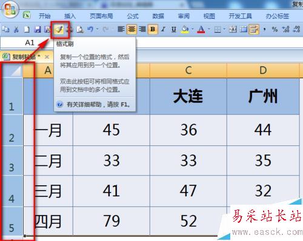Open the 开发工具 tab
Image resolution: width=303 pixels, height=241 pixels.
pyautogui.click(x=241, y=16)
